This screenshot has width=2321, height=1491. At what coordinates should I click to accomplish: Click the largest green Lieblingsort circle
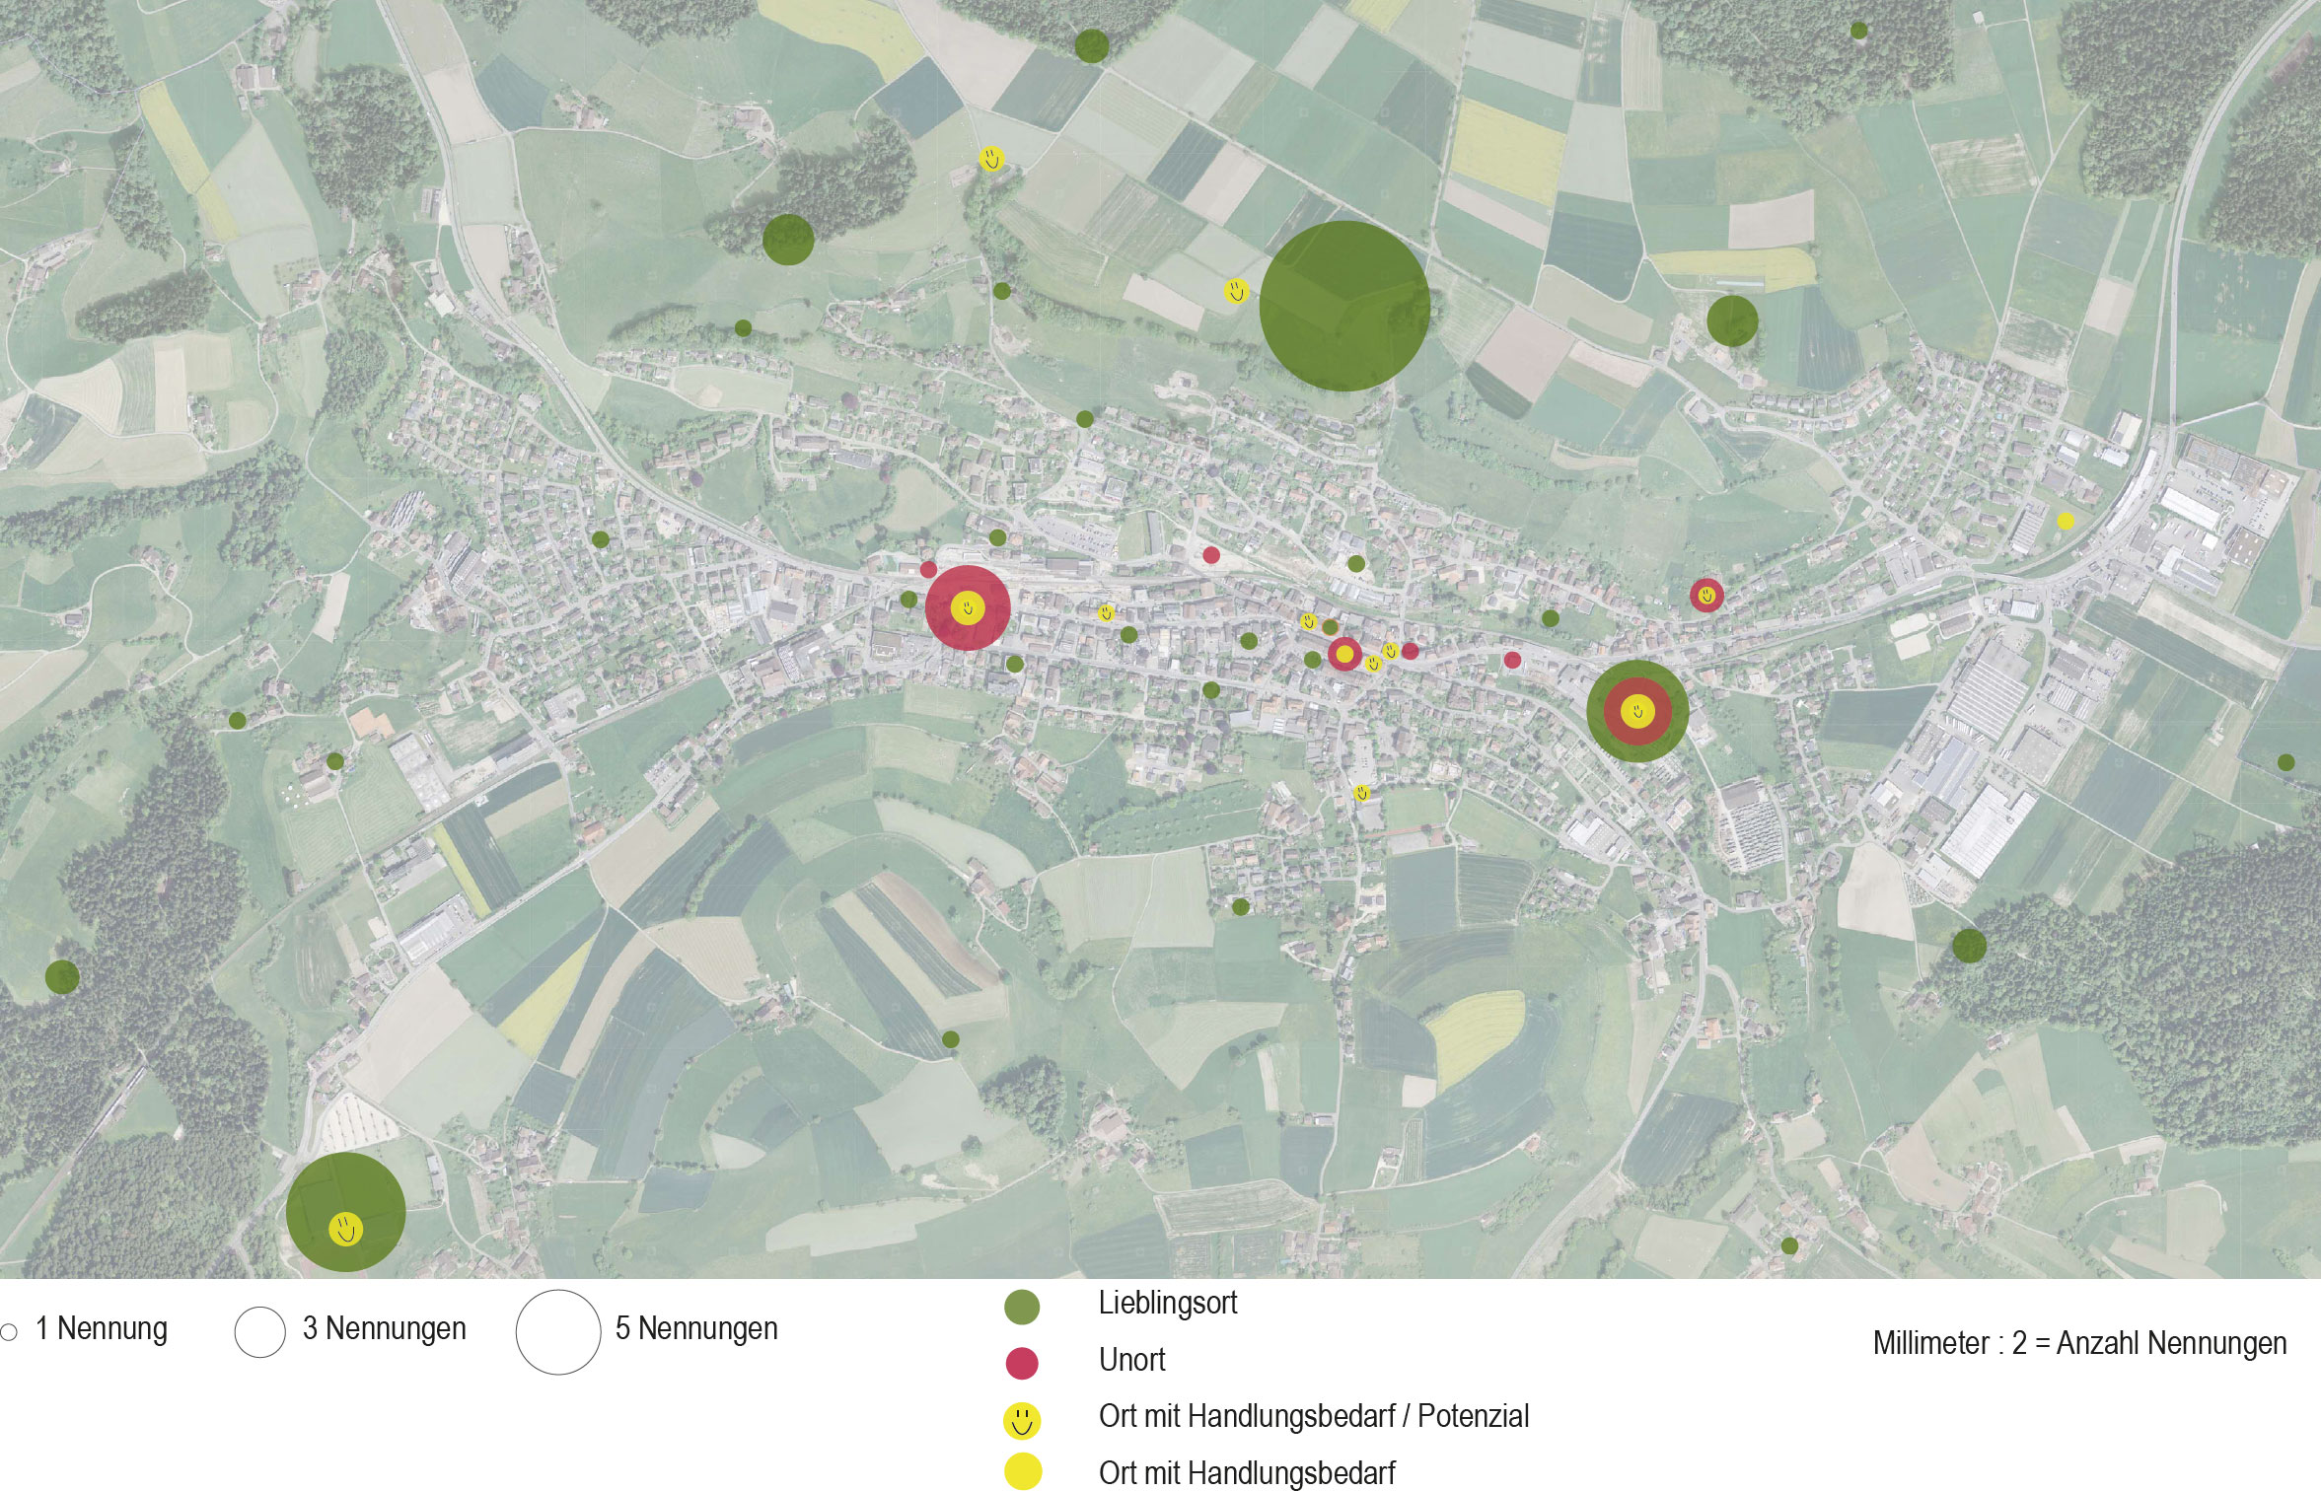click(1344, 306)
